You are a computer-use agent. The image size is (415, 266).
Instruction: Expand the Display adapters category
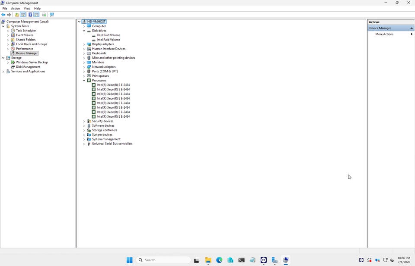84,44
